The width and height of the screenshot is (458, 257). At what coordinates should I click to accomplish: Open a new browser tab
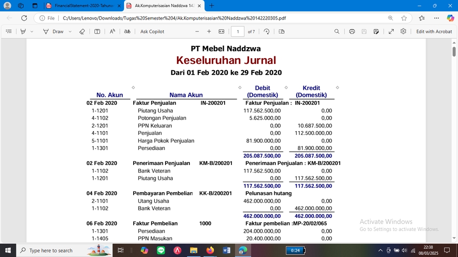(x=212, y=6)
